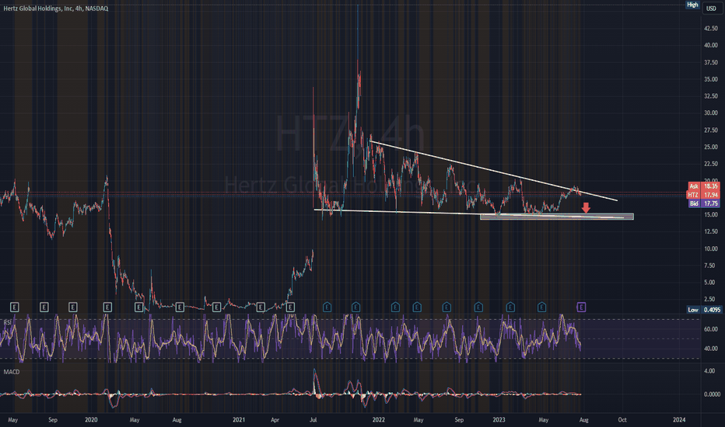Click the 2.50 price axis label
Viewport: 725px width, 427px height.
pos(711,299)
